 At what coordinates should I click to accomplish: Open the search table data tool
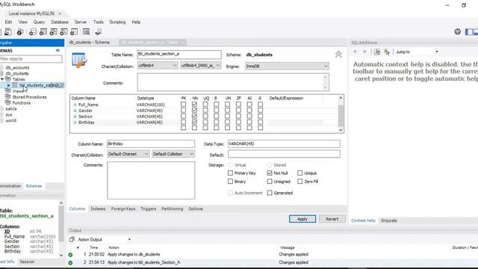(x=87, y=31)
